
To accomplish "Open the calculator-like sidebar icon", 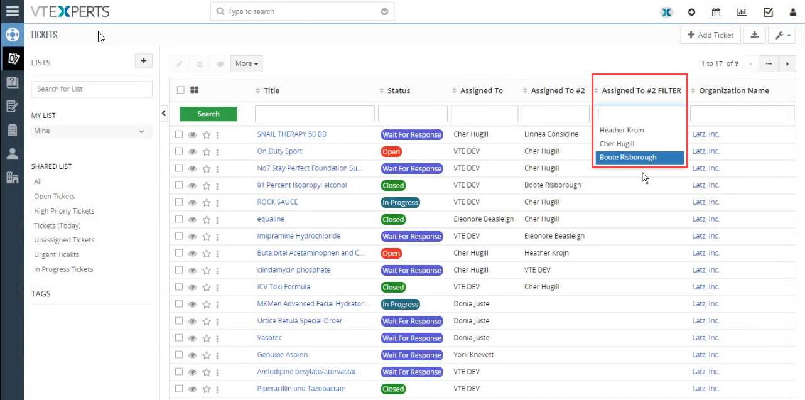I will (12, 130).
